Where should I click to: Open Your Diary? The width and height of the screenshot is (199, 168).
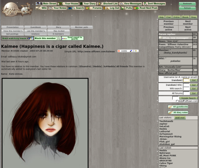click(x=88, y=4)
